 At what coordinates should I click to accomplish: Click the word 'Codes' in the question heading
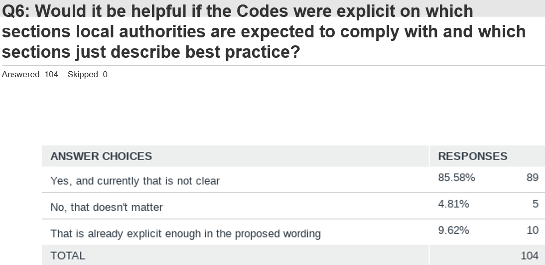262,11
